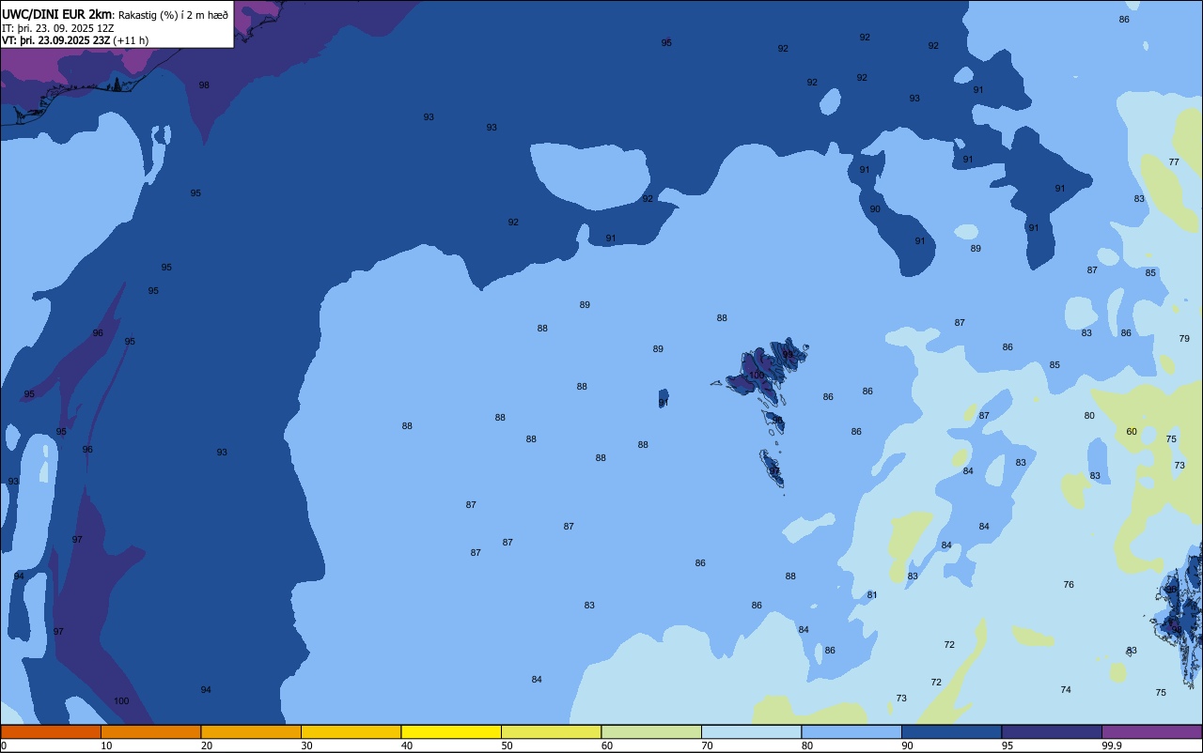
Task: Click the title 'UWC/DINI EUR 2km'
Action: [57, 13]
